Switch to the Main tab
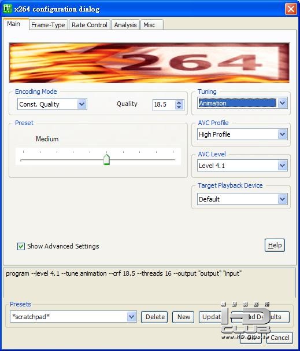This screenshot has height=351, width=300. (x=16, y=24)
